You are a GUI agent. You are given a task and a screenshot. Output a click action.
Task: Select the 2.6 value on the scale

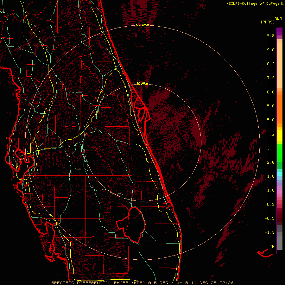click(271, 162)
